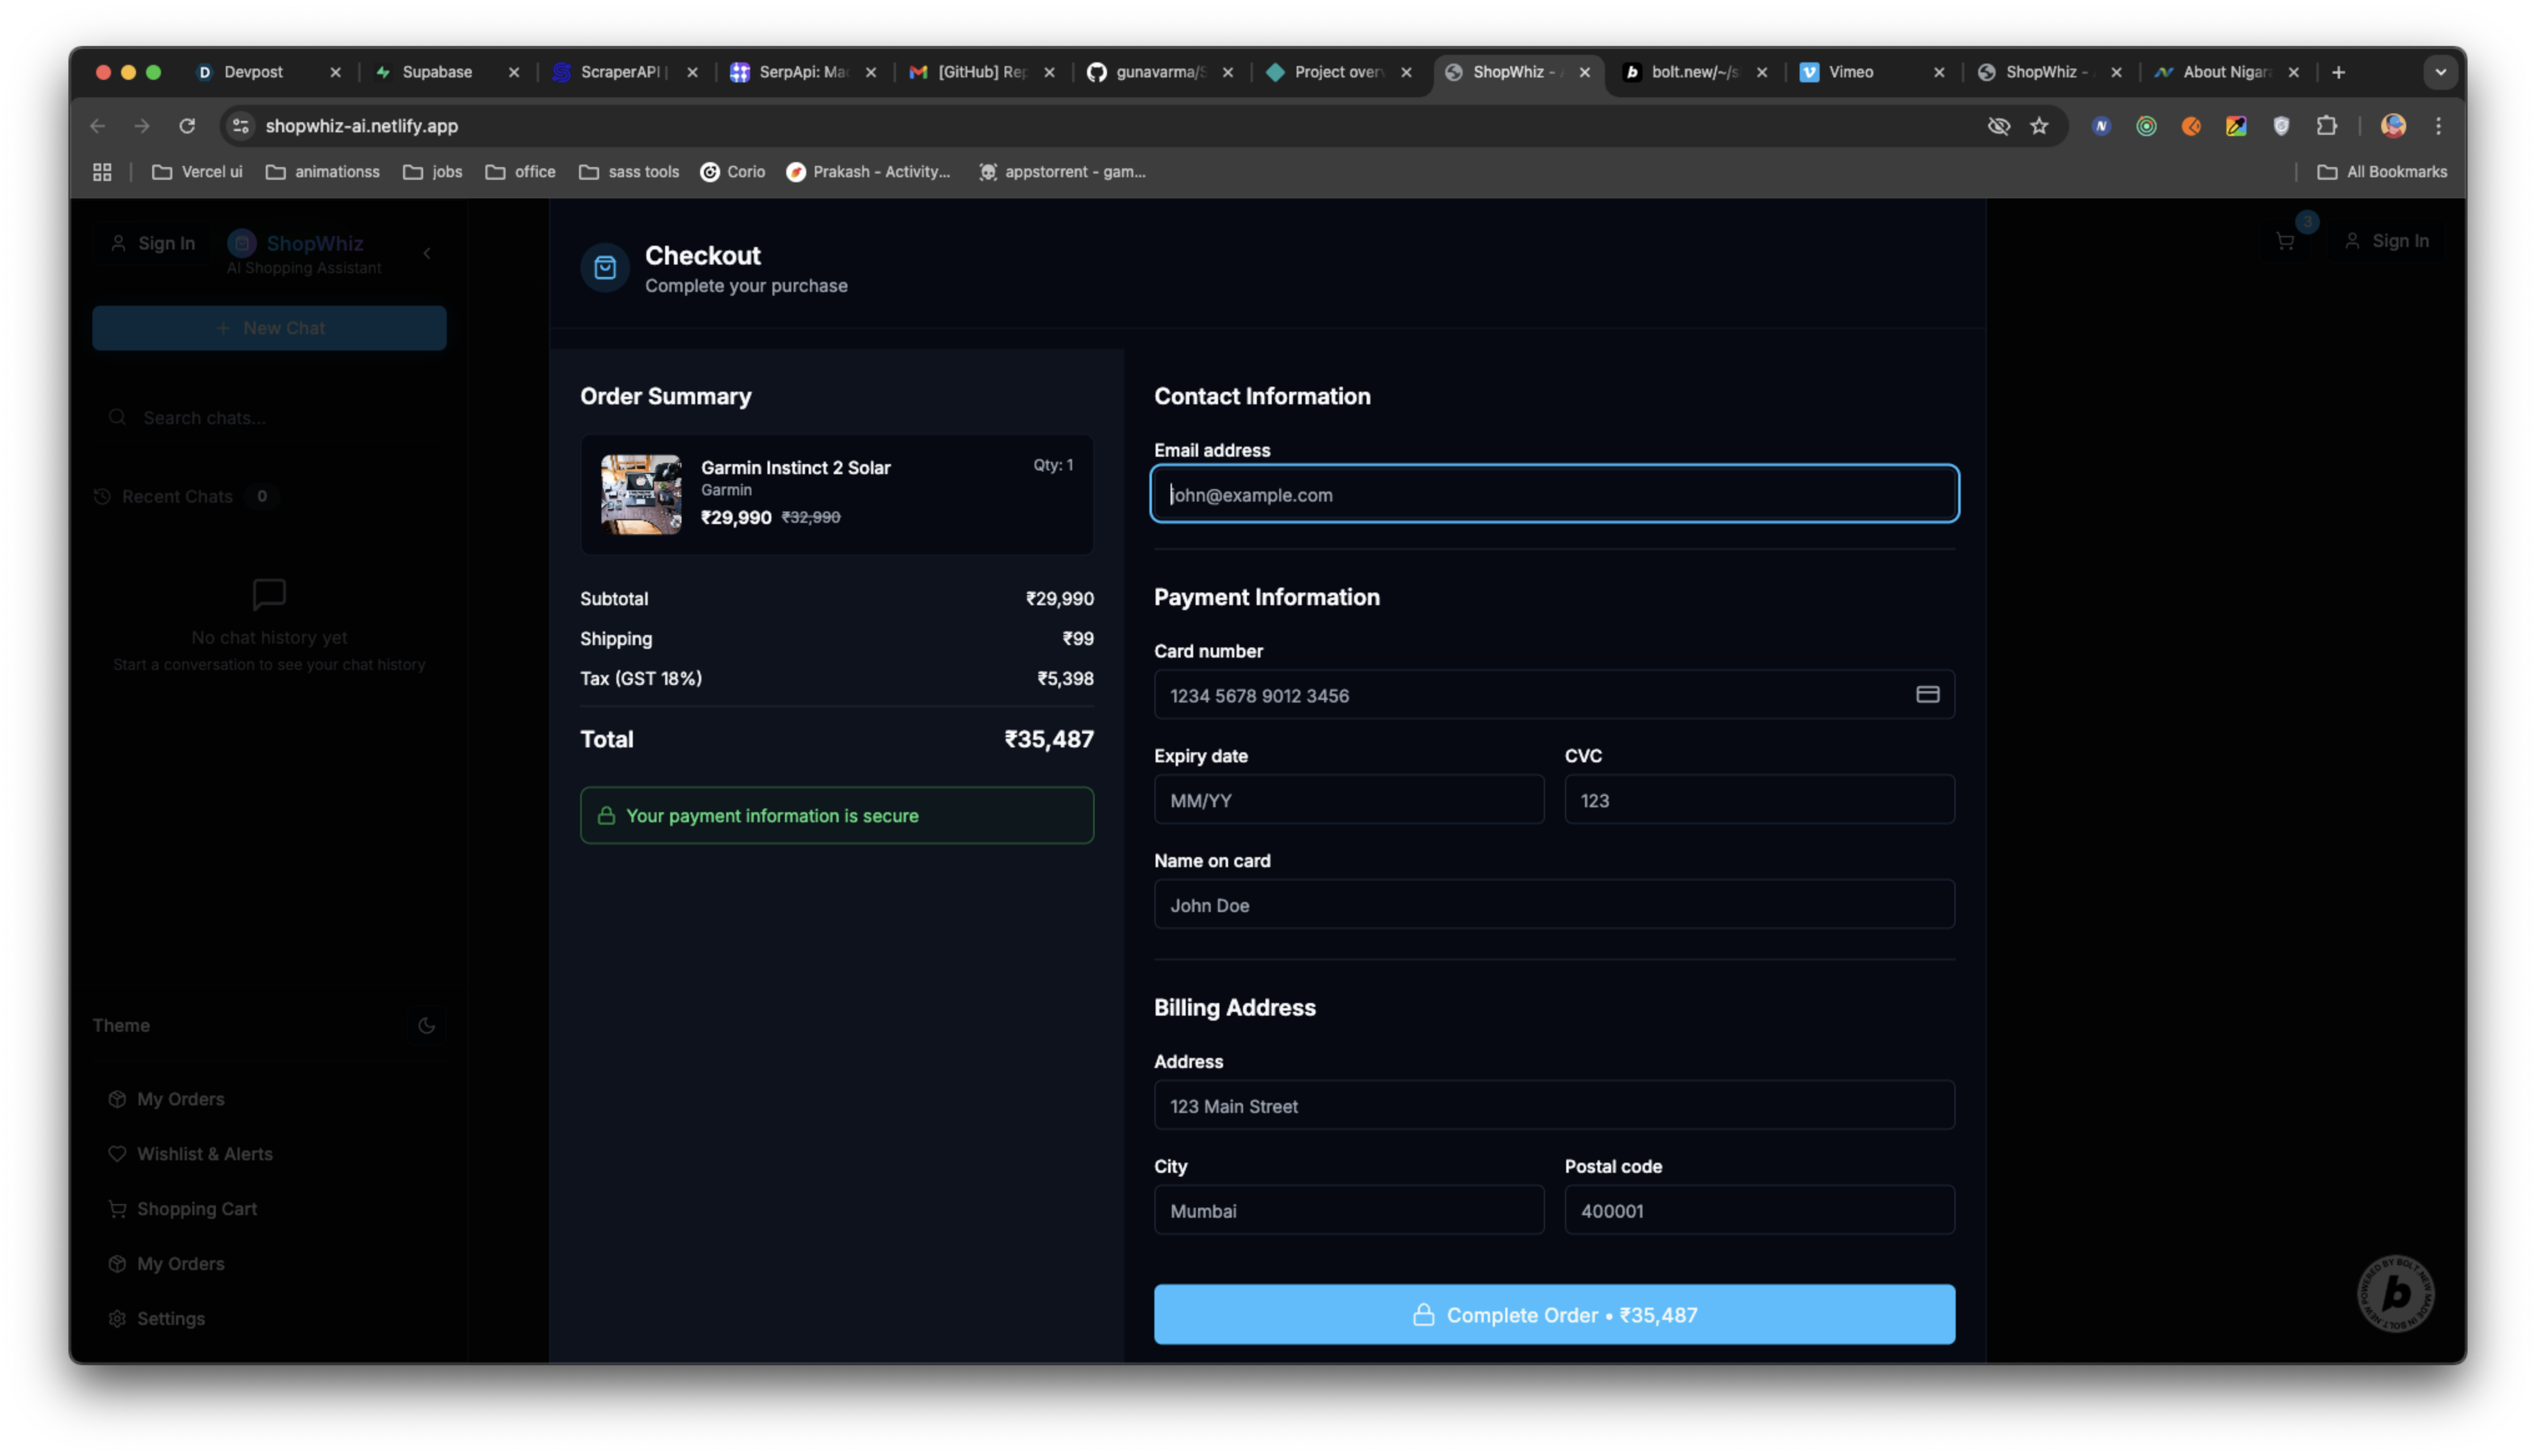Switch to the Supabase tab
The image size is (2536, 1456).
pos(436,72)
